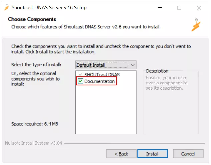Click the 'Position your mouse over a component' hint
This screenshot has width=211, height=165.
click(167, 83)
